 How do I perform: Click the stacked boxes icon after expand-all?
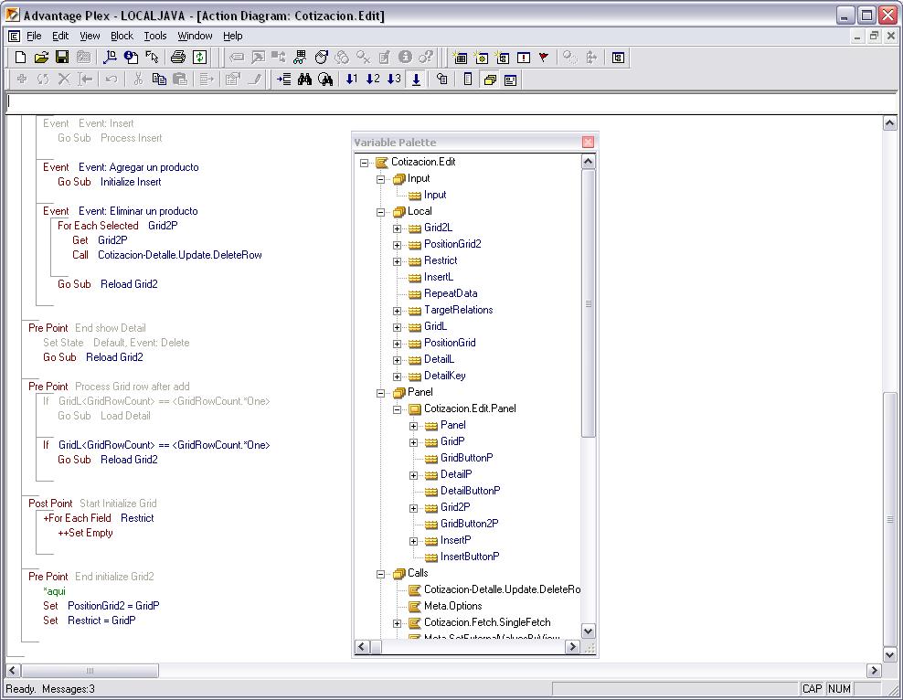pyautogui.click(x=441, y=79)
